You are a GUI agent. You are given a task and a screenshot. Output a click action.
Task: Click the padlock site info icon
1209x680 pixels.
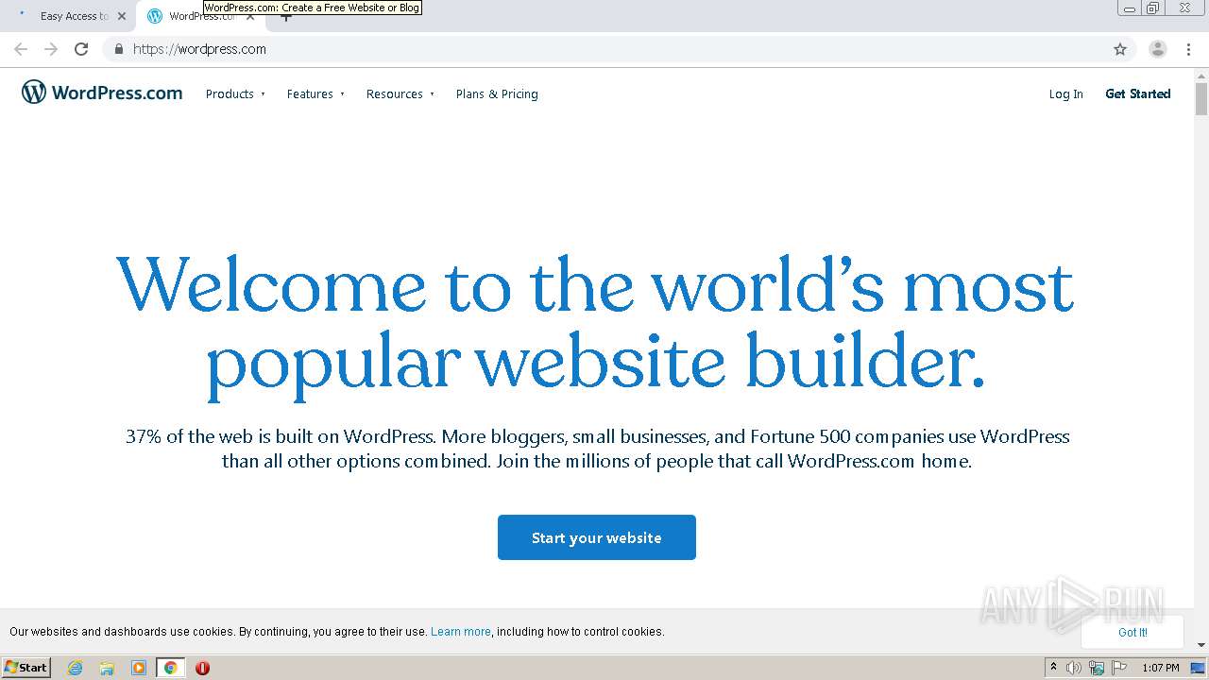click(118, 49)
